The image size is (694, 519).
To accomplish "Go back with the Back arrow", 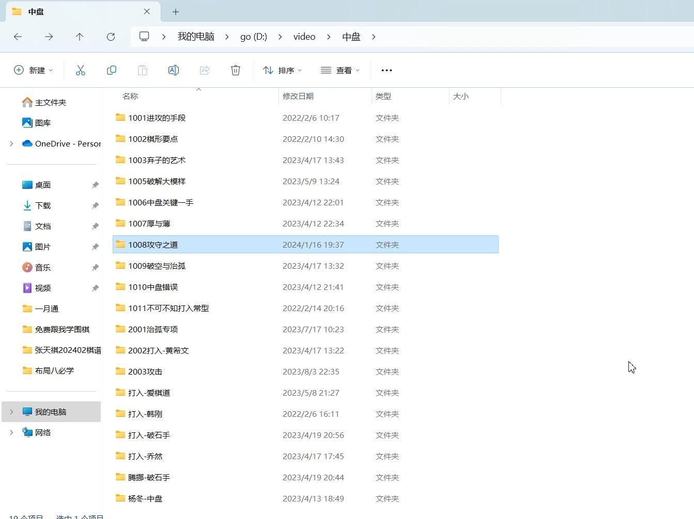I will click(x=18, y=37).
